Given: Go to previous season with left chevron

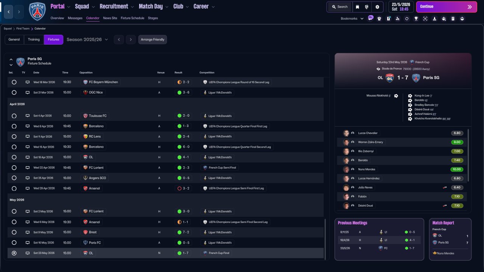Looking at the screenshot, I should click(119, 40).
